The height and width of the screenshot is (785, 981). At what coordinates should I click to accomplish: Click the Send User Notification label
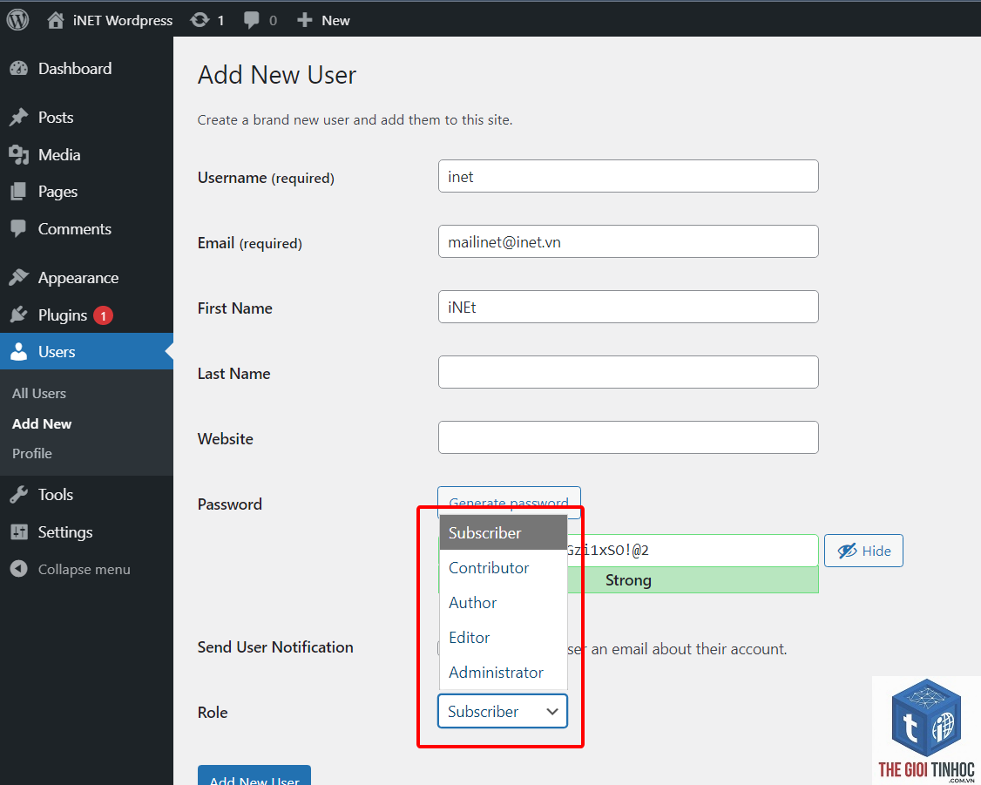click(275, 647)
